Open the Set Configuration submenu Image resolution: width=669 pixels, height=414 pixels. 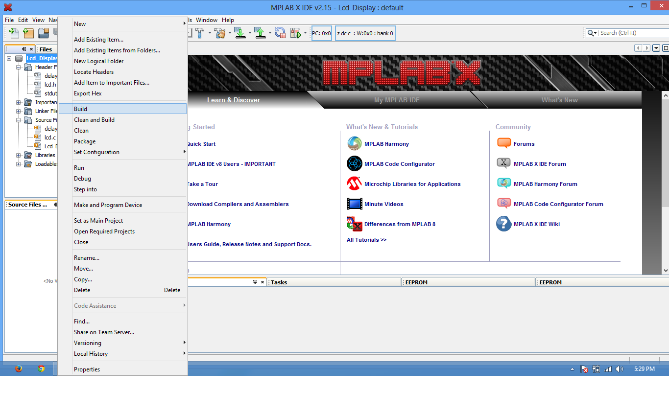click(x=122, y=152)
